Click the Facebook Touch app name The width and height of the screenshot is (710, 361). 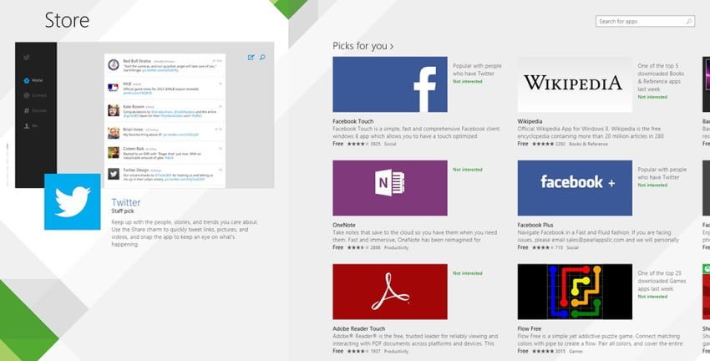(x=353, y=121)
